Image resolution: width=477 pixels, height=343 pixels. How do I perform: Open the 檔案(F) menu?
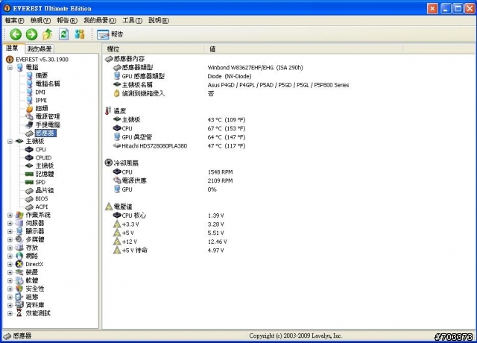pos(14,20)
